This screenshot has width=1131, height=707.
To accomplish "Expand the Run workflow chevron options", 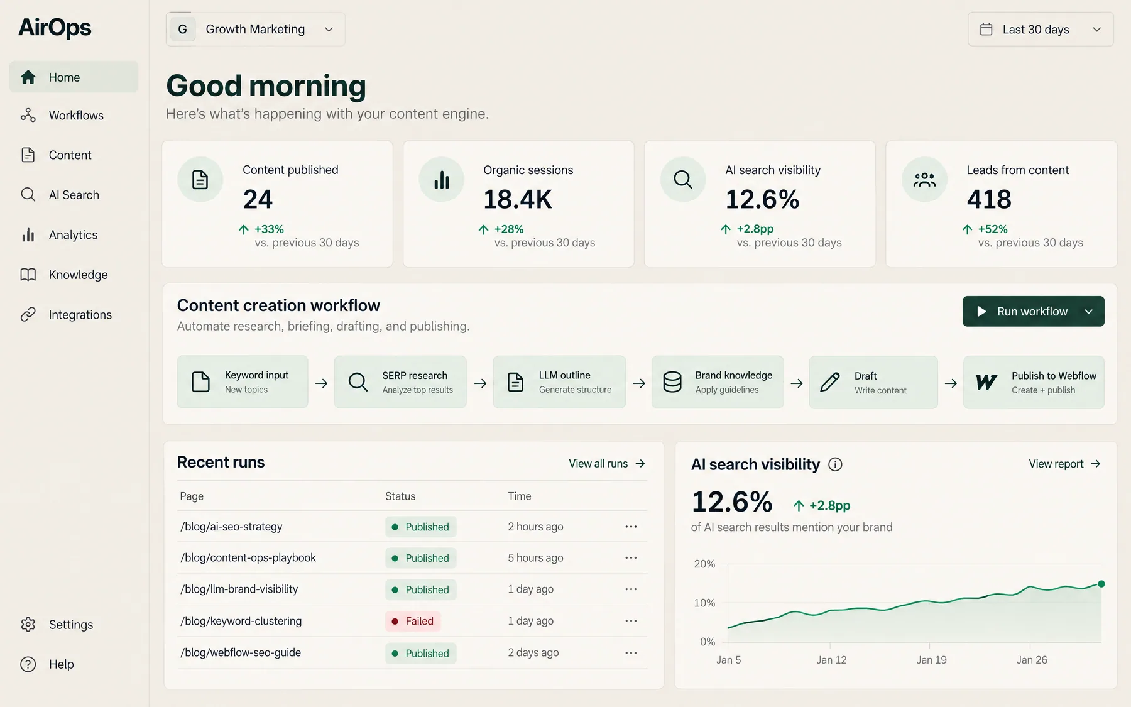I will pyautogui.click(x=1089, y=312).
